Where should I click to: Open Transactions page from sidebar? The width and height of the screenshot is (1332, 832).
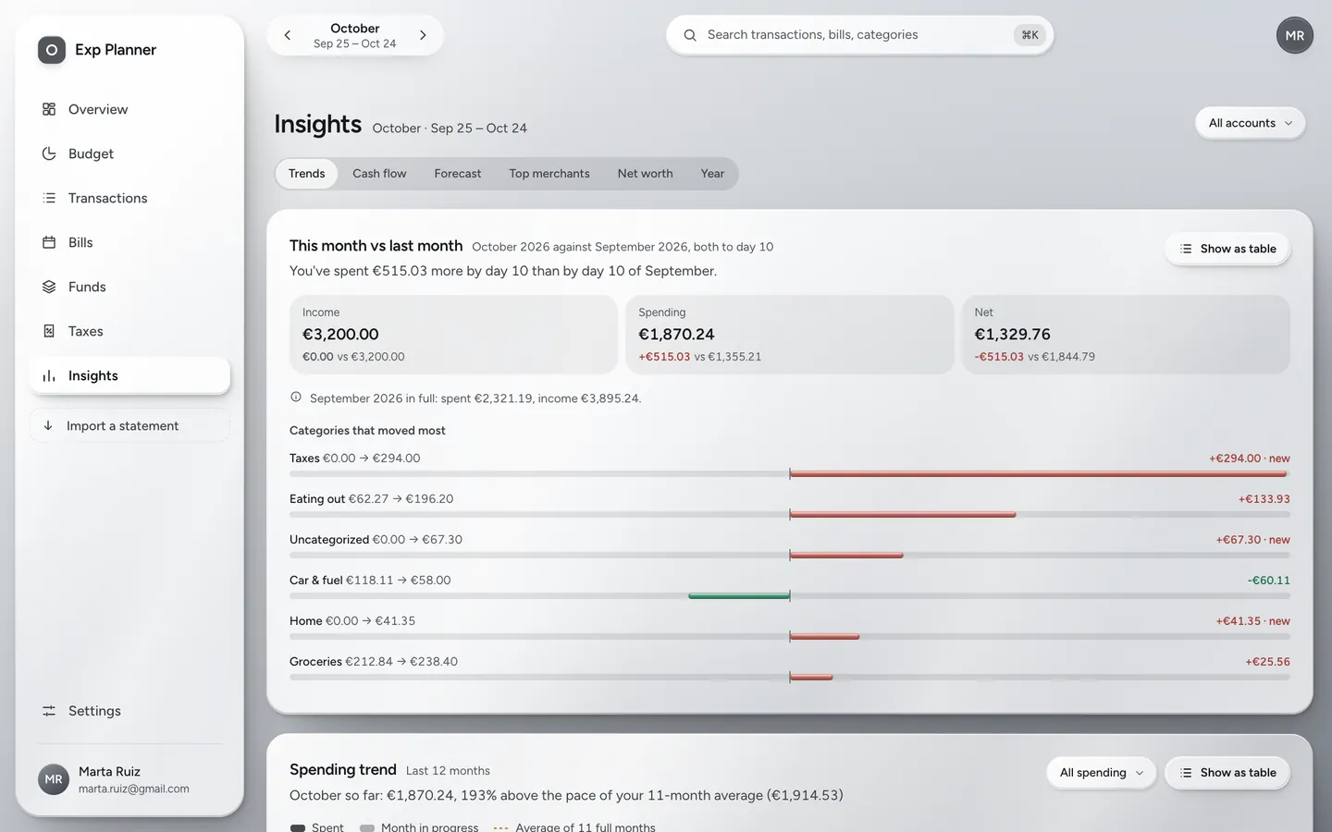[x=129, y=198]
